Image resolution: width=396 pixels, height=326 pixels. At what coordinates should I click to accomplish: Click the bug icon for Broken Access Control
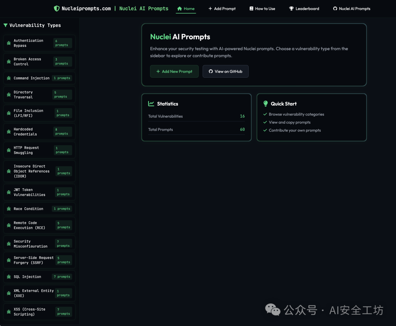click(9, 62)
